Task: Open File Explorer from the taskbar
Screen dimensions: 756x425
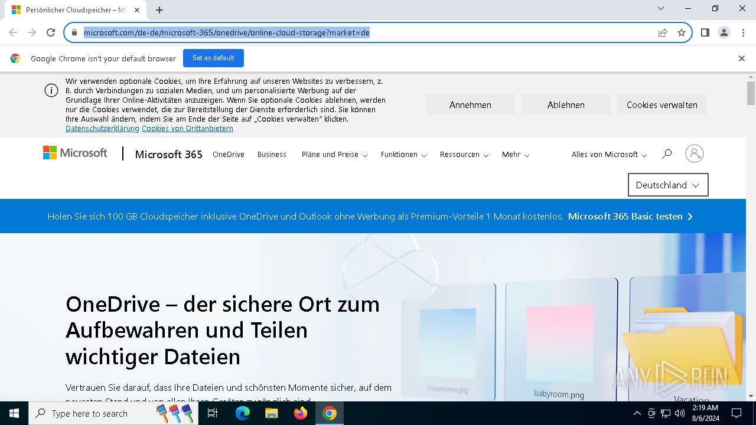Action: 272,413
